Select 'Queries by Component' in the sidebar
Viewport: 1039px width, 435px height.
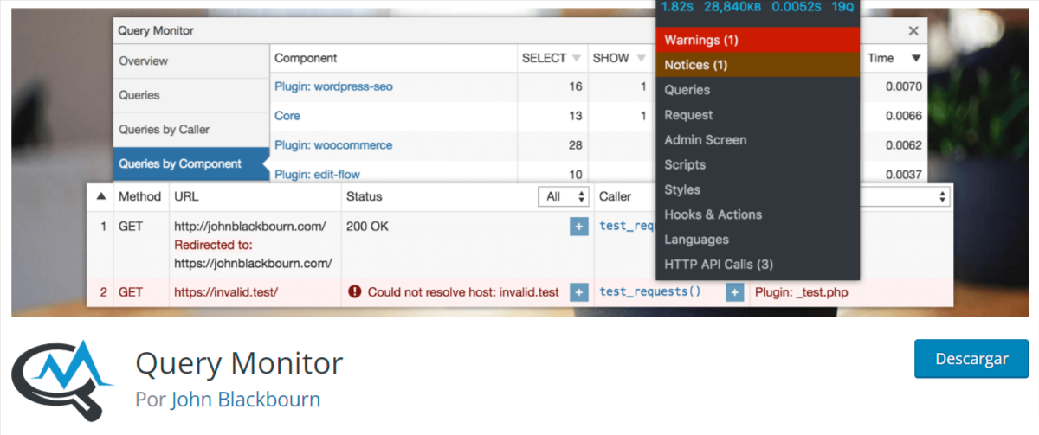[x=180, y=163]
